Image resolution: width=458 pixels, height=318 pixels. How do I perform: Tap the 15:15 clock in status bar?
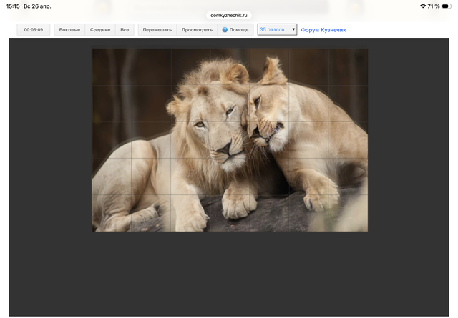coord(12,6)
